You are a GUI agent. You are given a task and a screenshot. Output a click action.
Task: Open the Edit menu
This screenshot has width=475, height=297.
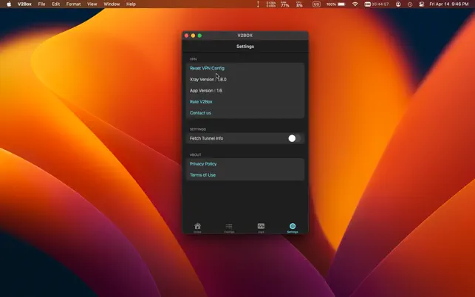click(55, 4)
